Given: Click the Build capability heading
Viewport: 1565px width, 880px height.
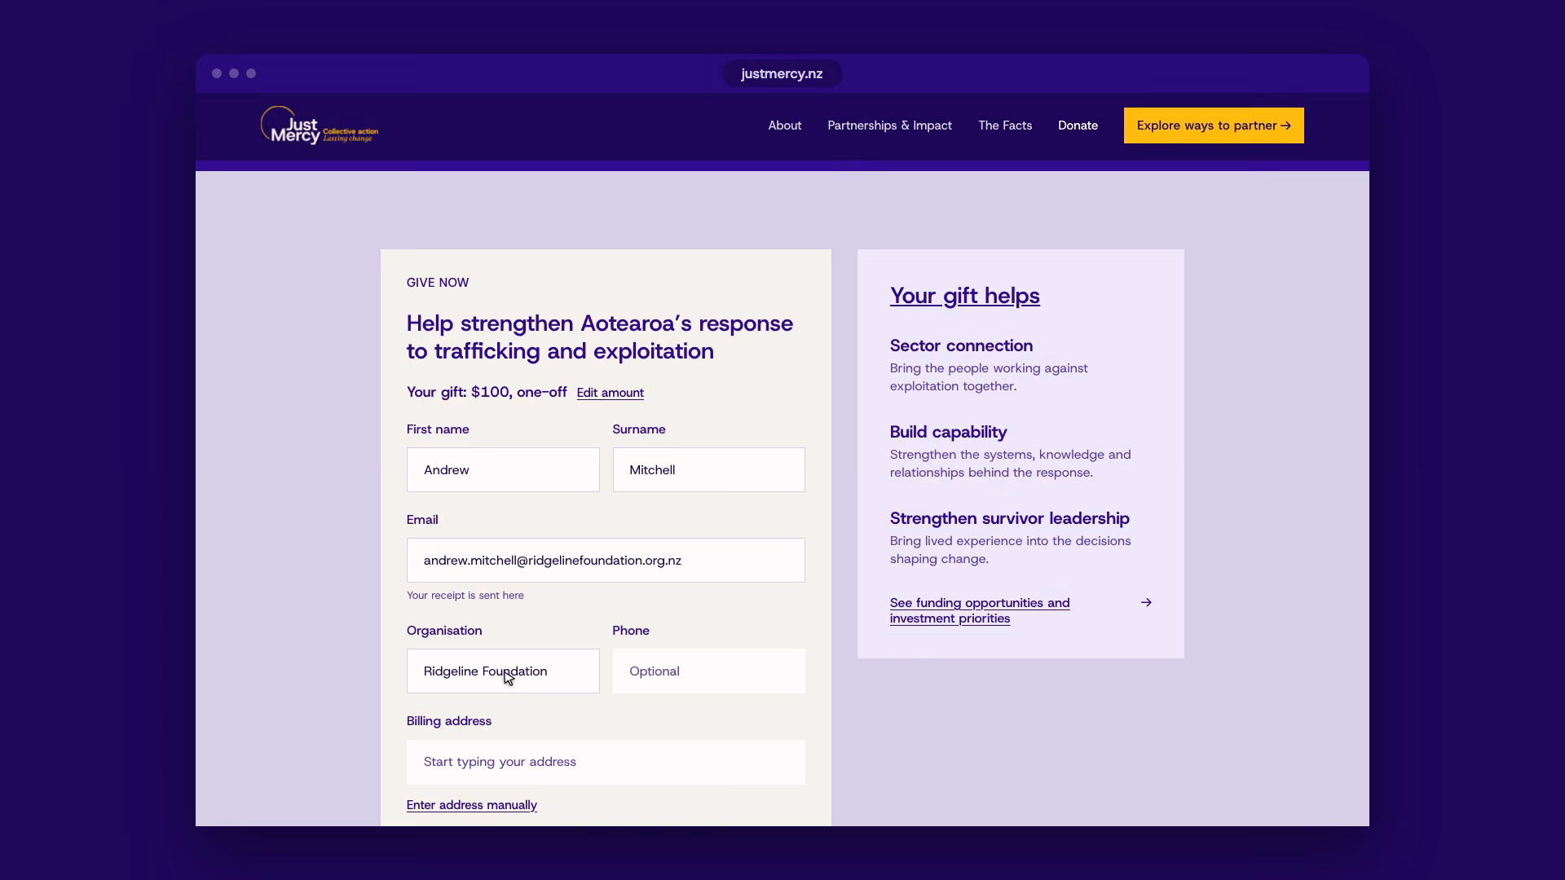Looking at the screenshot, I should click(x=948, y=432).
